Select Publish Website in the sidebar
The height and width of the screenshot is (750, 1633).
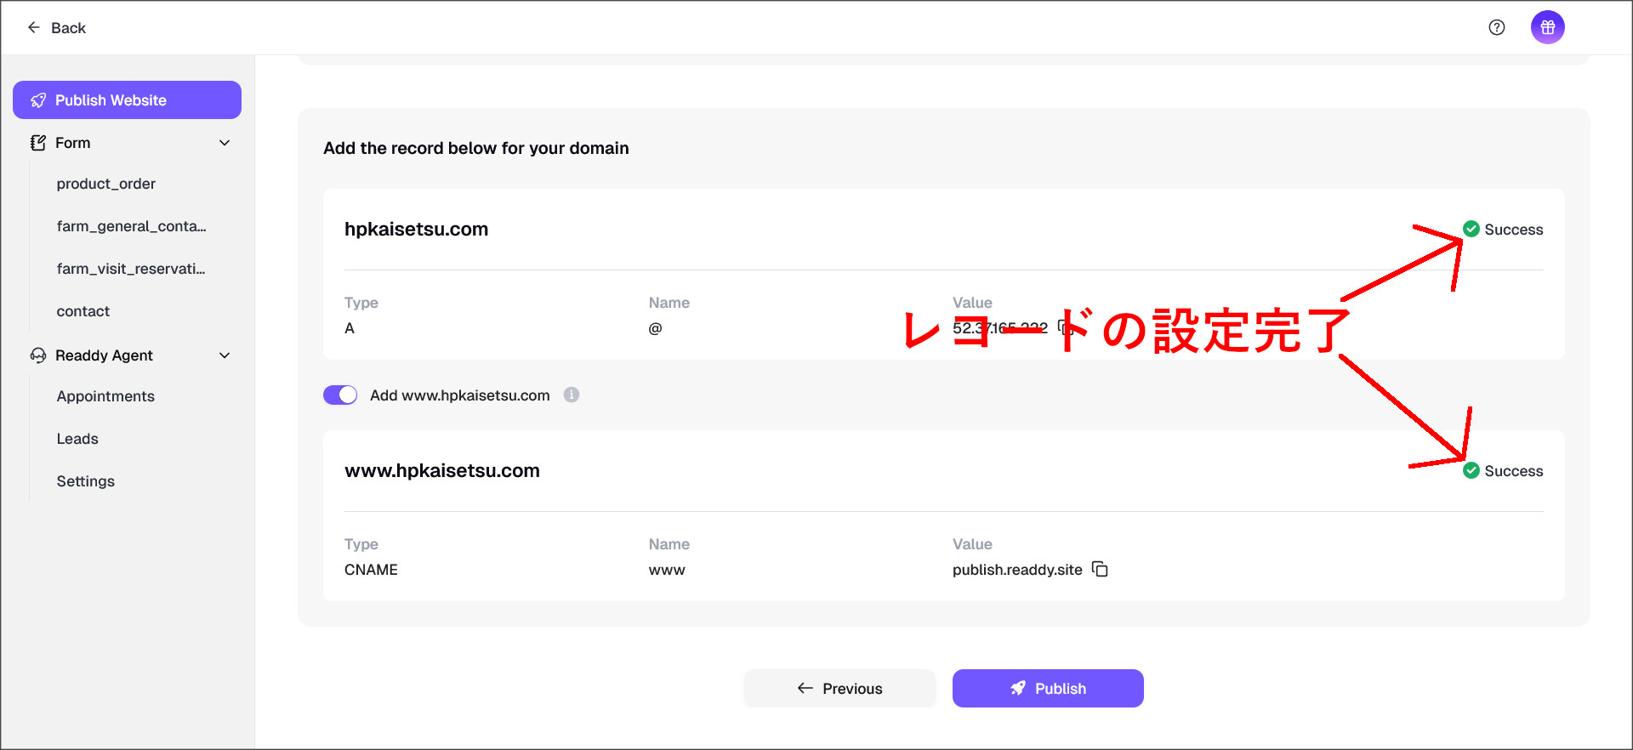127,100
